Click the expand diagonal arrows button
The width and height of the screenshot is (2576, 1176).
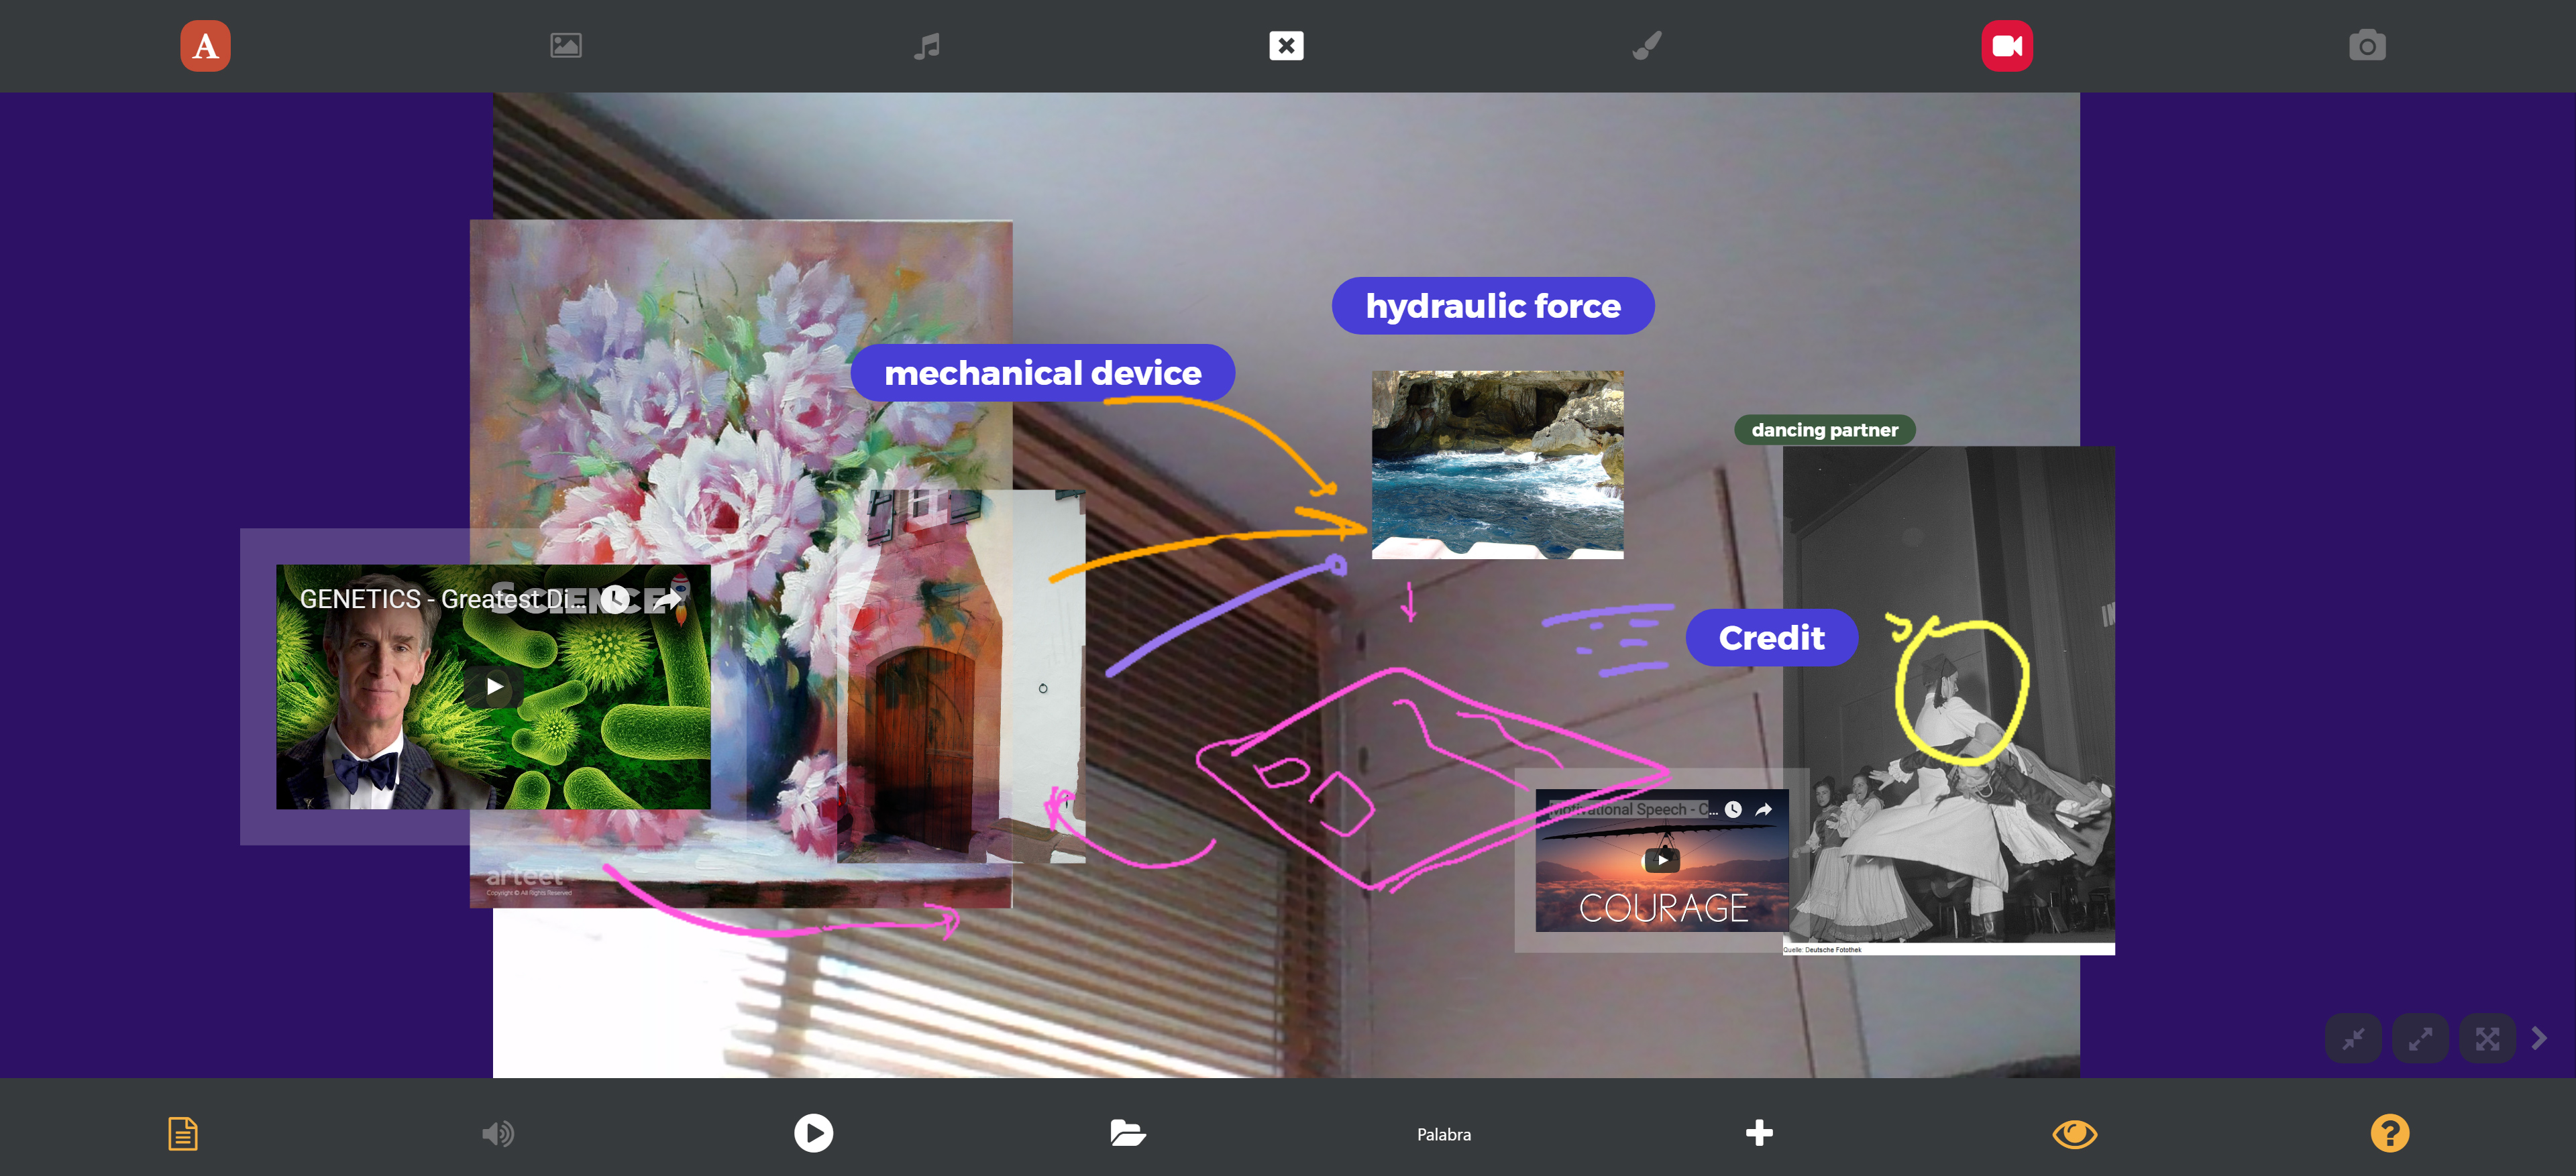(2420, 1039)
